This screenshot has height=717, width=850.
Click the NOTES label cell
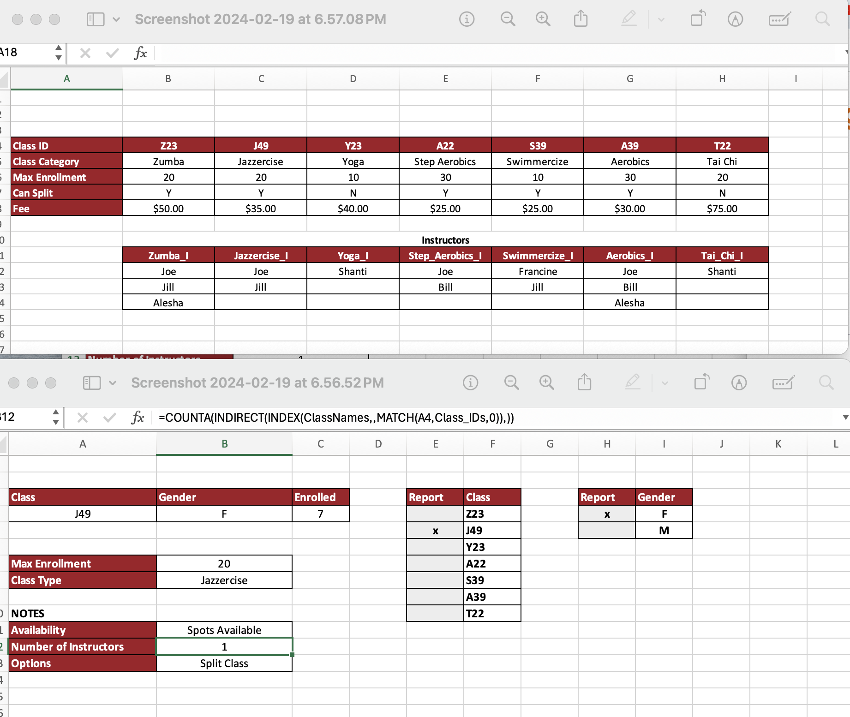click(x=83, y=614)
